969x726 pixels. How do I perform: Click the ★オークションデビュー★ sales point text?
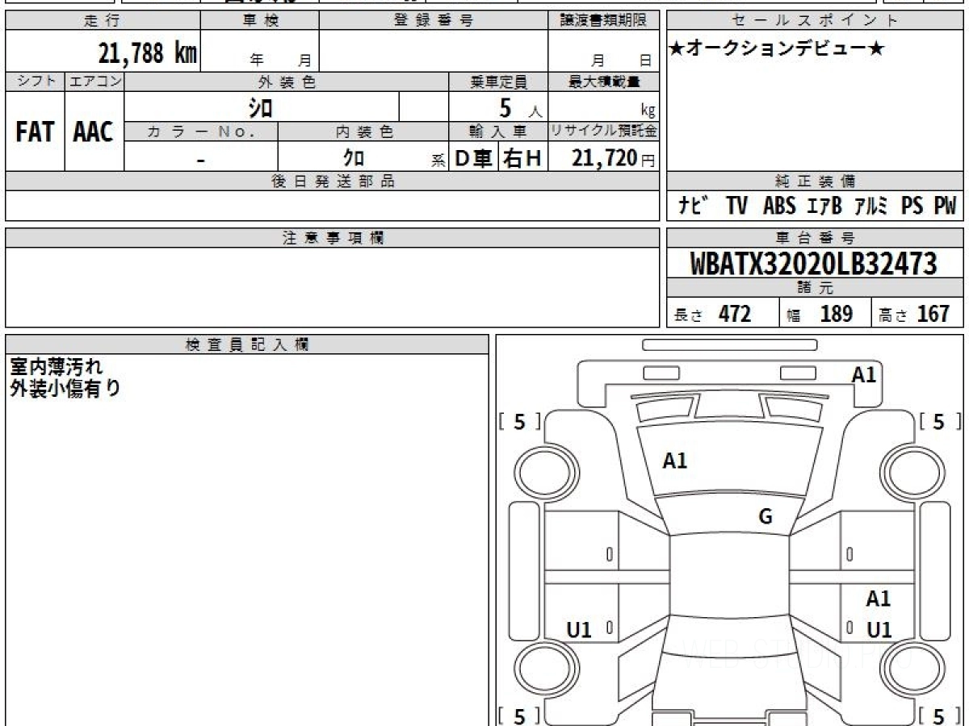tap(777, 49)
